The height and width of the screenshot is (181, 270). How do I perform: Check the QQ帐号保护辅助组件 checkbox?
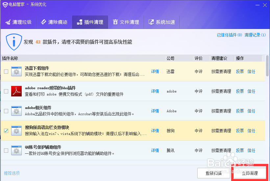point(6,150)
